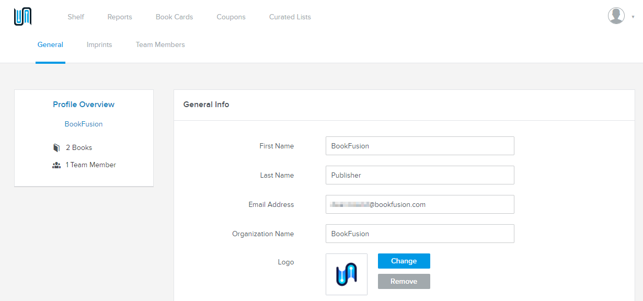Screen dimensions: 643x301
Task: Switch to the Team Members tab
Action: tap(160, 44)
